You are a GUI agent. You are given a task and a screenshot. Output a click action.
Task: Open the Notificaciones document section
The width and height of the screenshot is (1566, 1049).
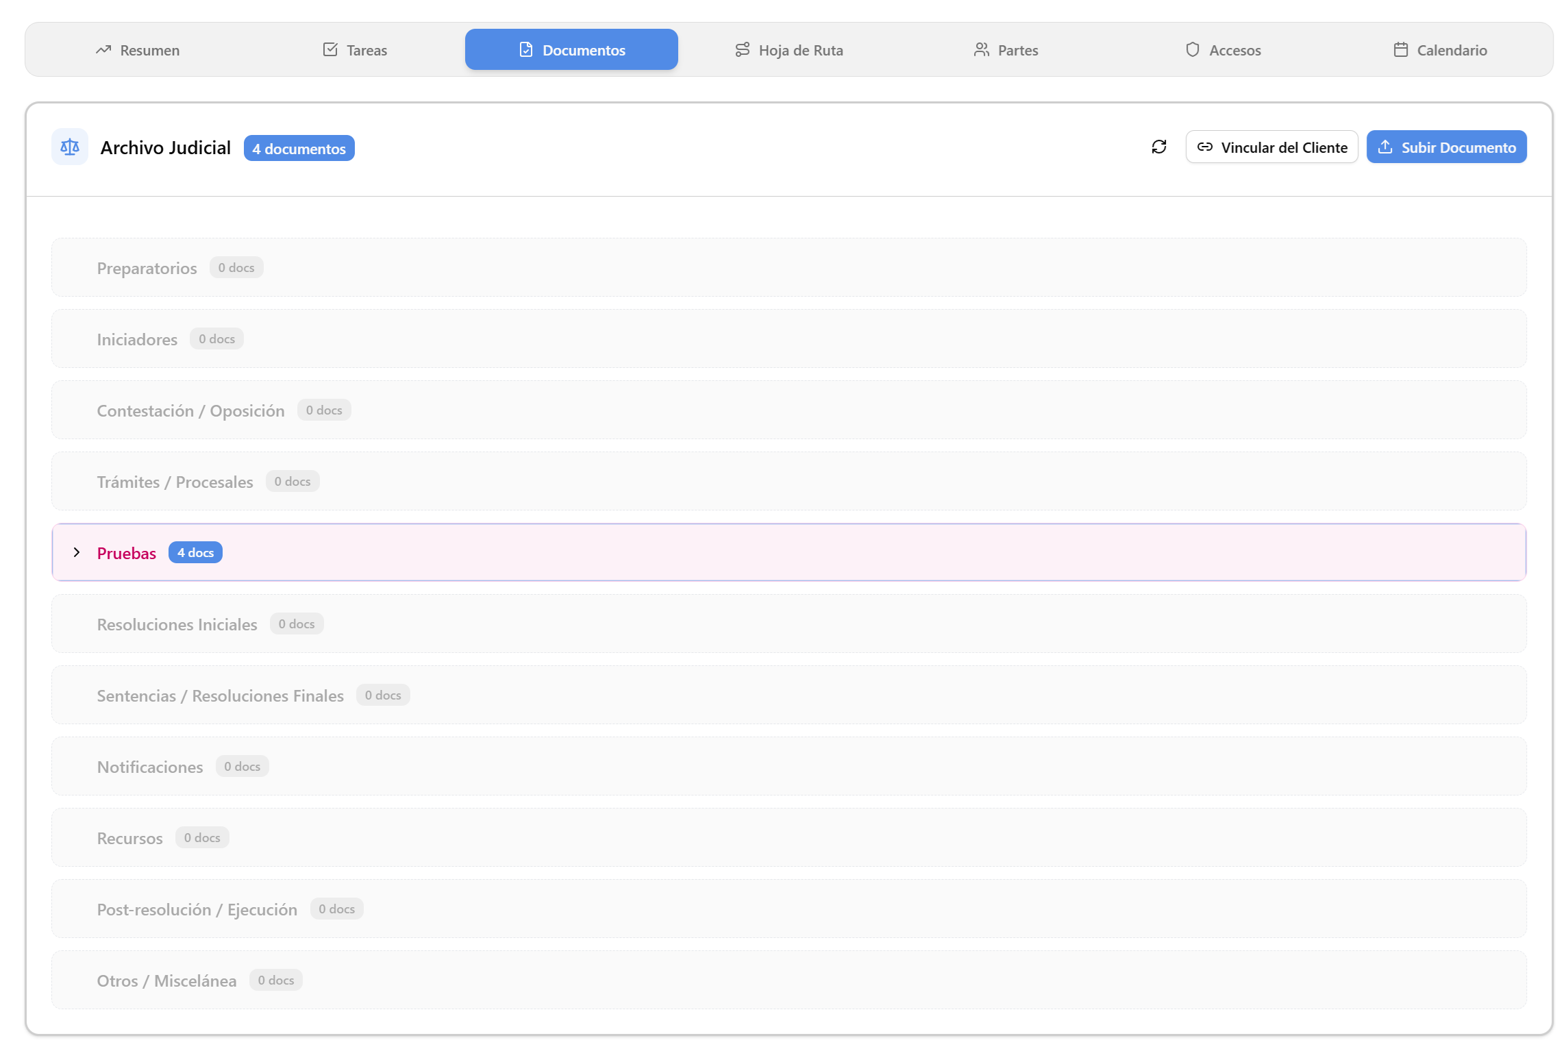point(149,766)
